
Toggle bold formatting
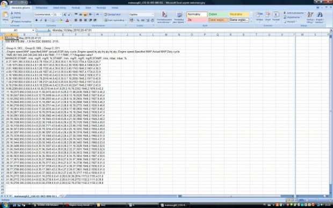pyautogui.click(x=37, y=20)
